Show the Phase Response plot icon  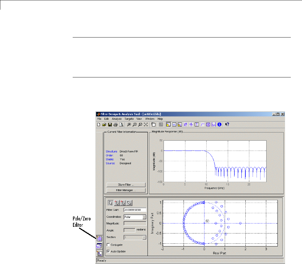coord(174,125)
